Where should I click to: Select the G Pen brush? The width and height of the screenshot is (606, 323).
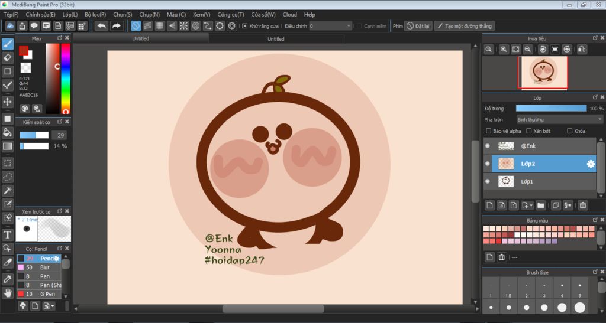pyautogui.click(x=38, y=293)
